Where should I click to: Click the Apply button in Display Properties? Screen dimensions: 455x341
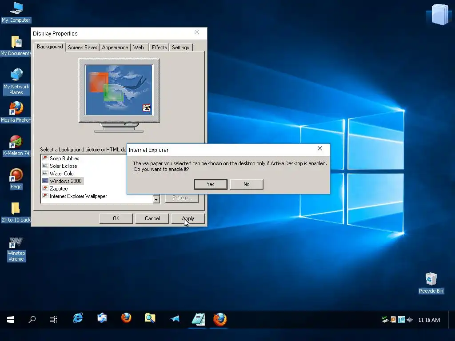[x=188, y=218]
